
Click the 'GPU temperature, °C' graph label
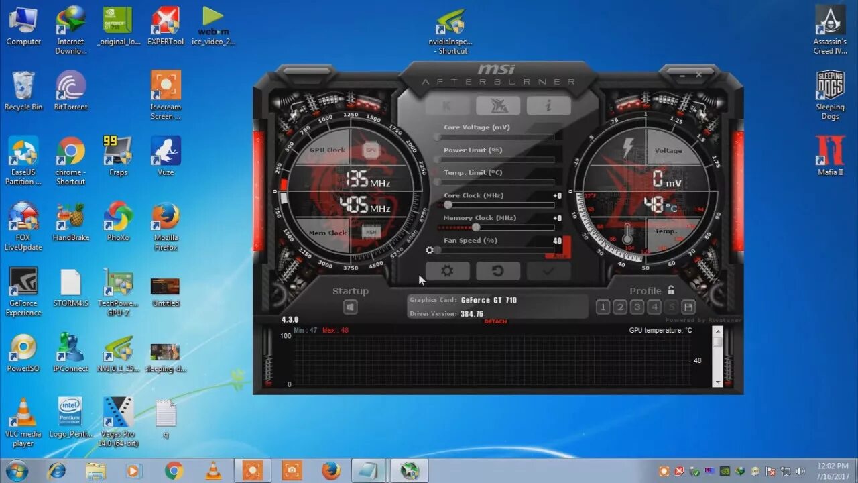click(660, 330)
